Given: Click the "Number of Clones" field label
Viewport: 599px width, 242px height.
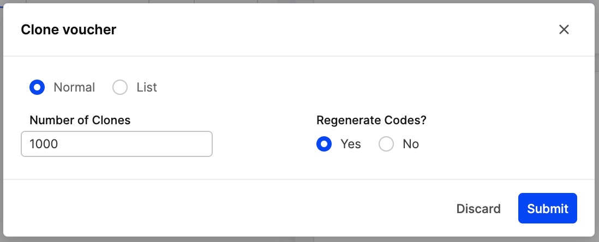Looking at the screenshot, I should point(80,120).
